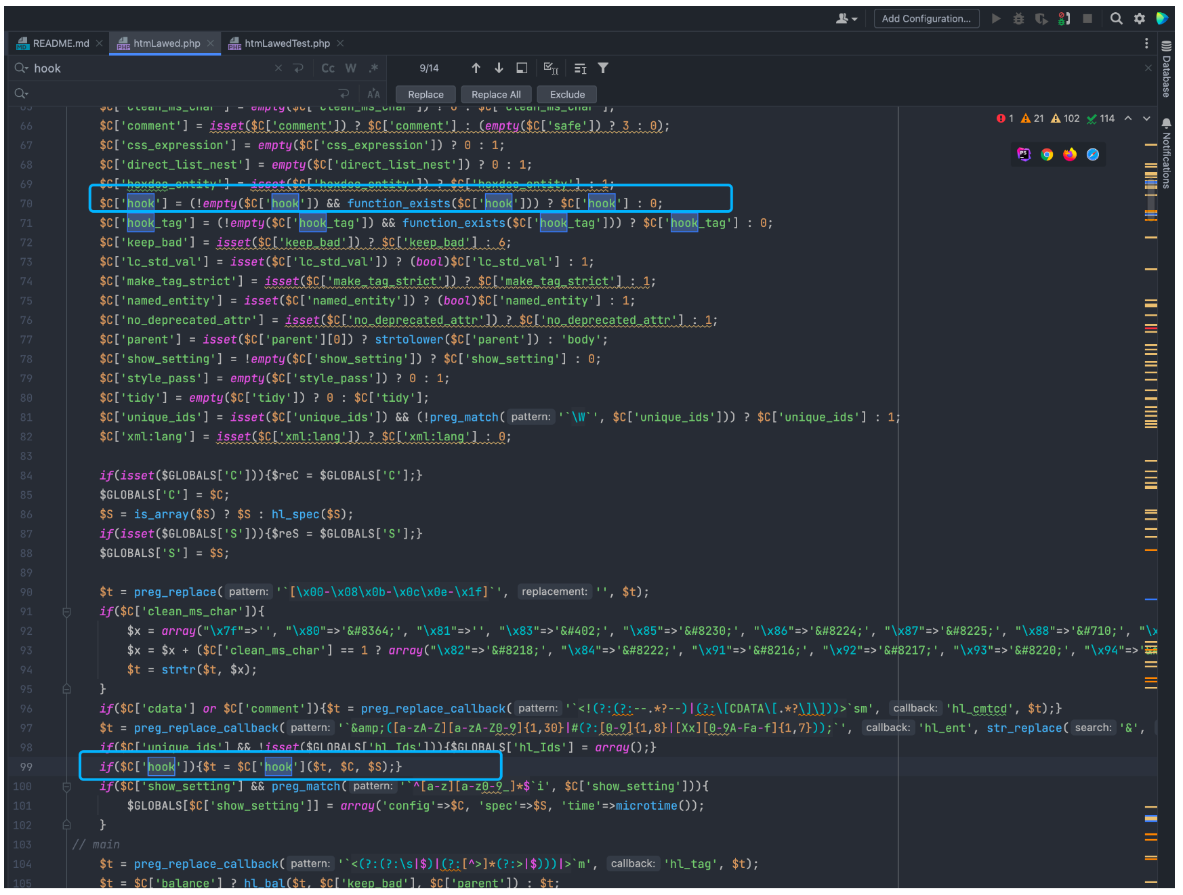
Task: Click Add Configuration button
Action: click(x=926, y=19)
